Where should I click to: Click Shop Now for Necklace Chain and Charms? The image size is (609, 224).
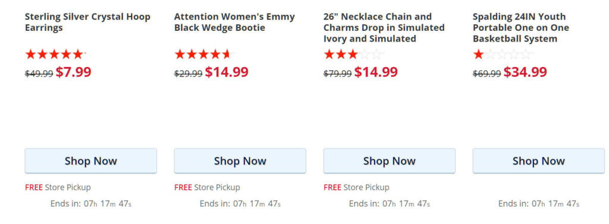(389, 160)
